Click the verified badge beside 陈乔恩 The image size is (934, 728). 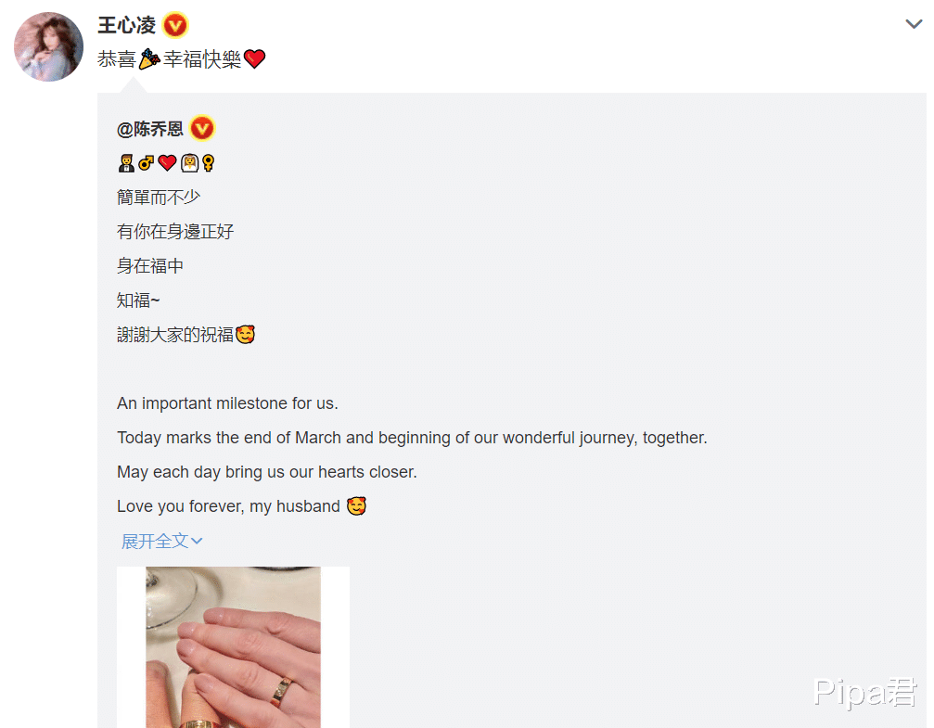202,128
